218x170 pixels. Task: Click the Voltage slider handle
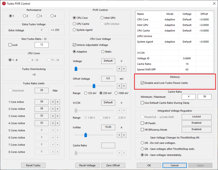[x=76, y=69]
